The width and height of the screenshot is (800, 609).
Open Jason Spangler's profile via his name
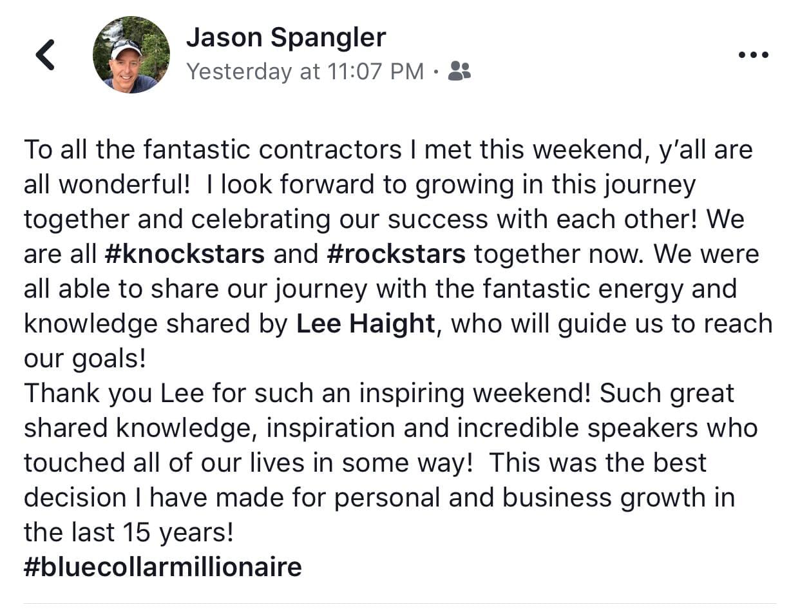click(x=286, y=37)
